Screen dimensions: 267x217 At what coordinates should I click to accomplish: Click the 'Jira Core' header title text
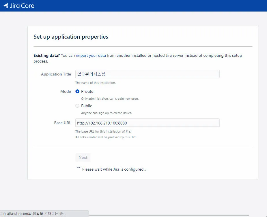pyautogui.click(x=22, y=6)
